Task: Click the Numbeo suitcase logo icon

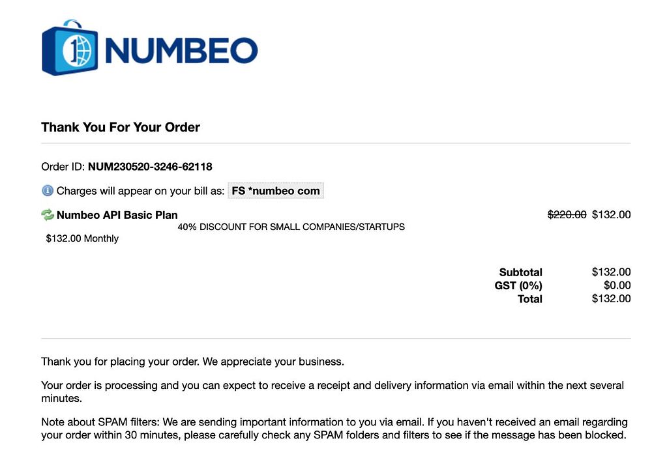Action: (x=70, y=48)
